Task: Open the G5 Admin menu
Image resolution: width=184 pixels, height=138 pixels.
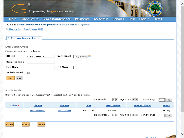Action: (101, 19)
